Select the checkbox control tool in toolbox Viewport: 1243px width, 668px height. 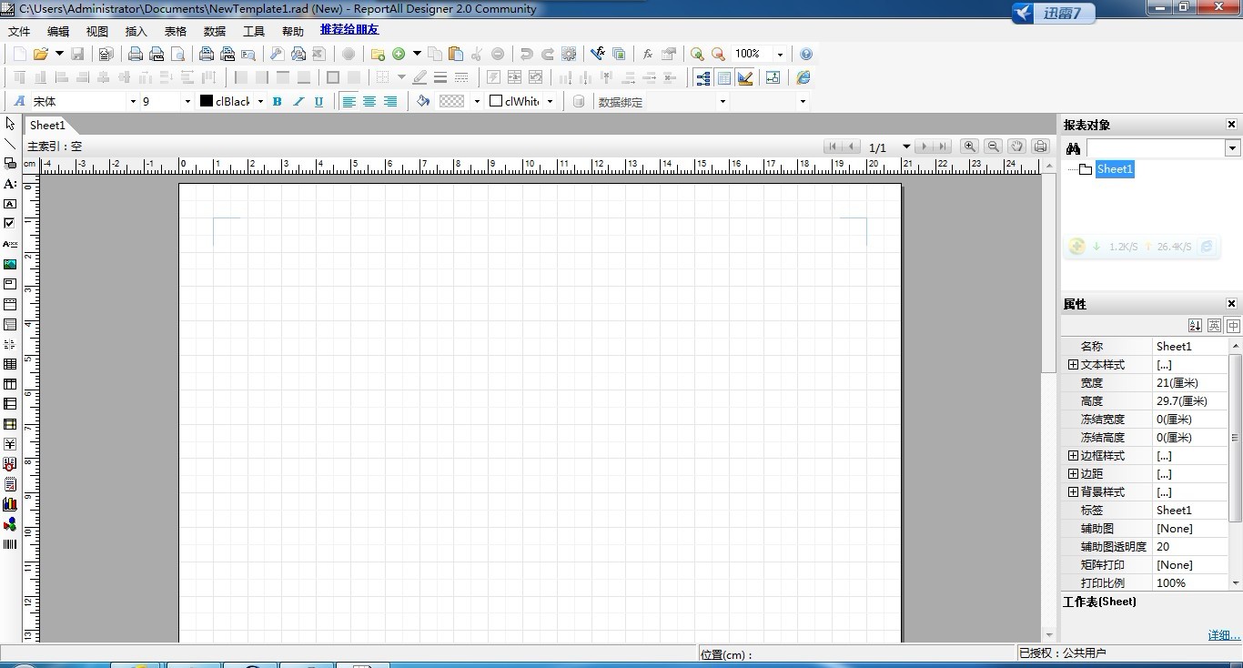10,224
